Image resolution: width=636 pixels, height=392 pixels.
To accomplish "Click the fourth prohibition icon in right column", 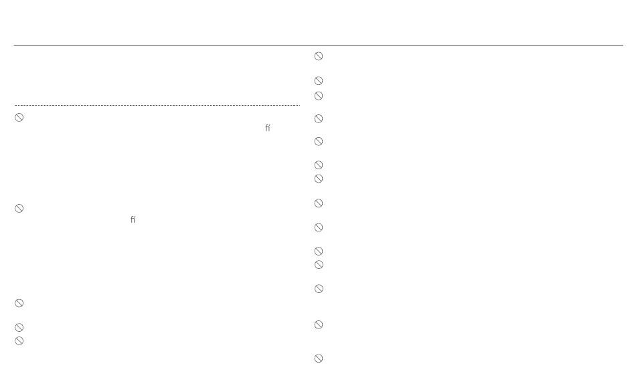I will pyautogui.click(x=319, y=119).
